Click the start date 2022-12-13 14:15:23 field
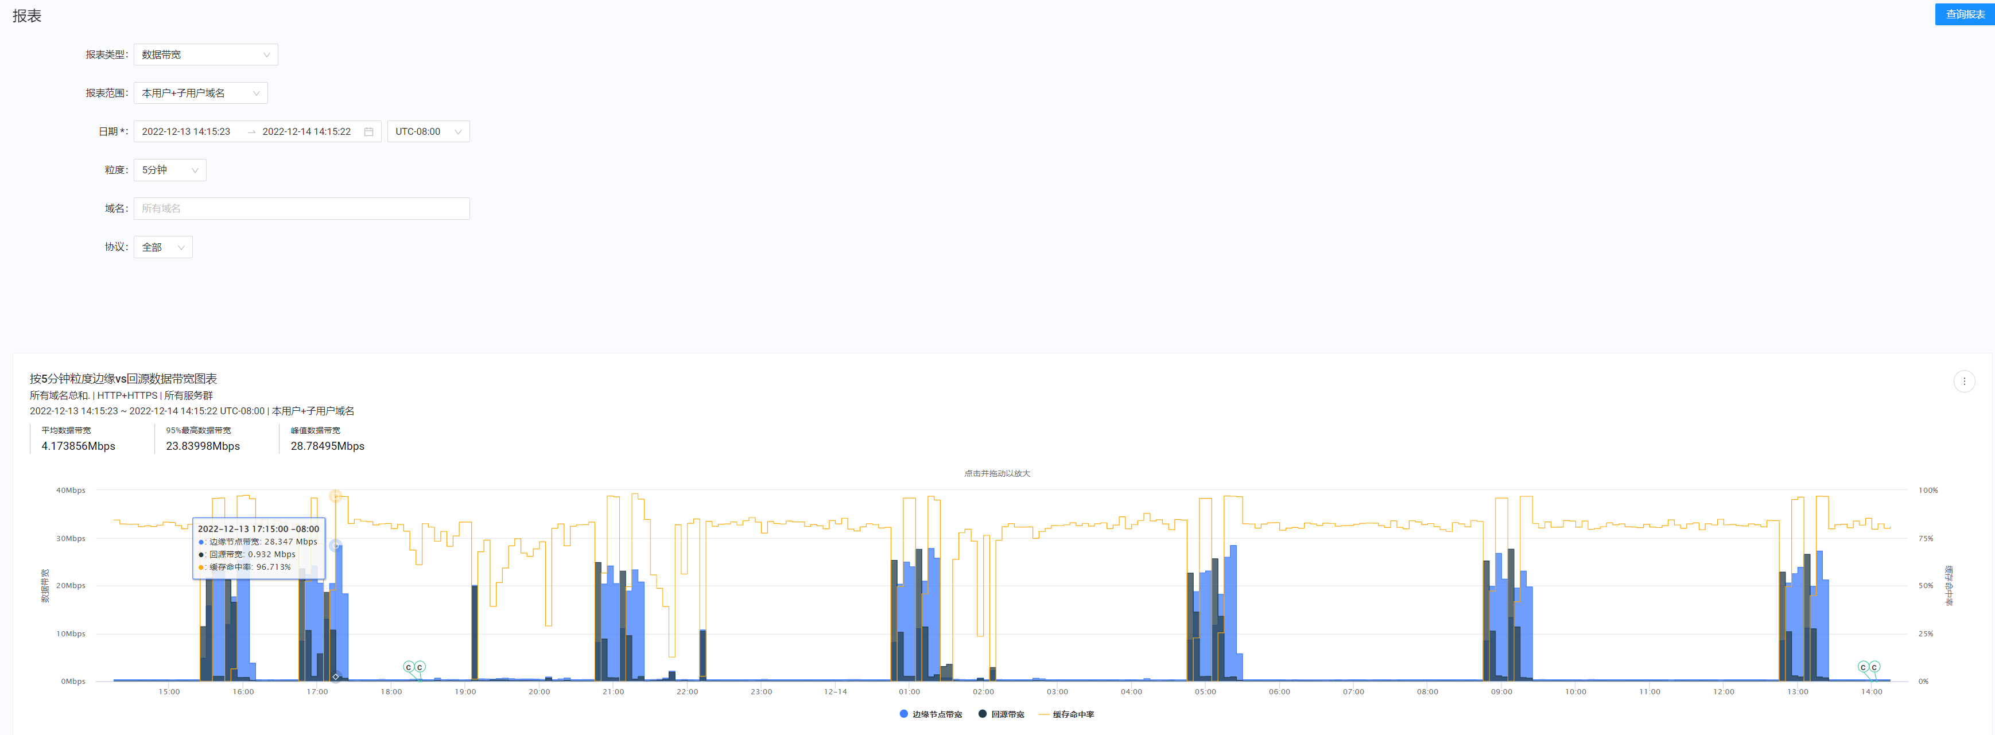This screenshot has width=1995, height=735. click(187, 131)
